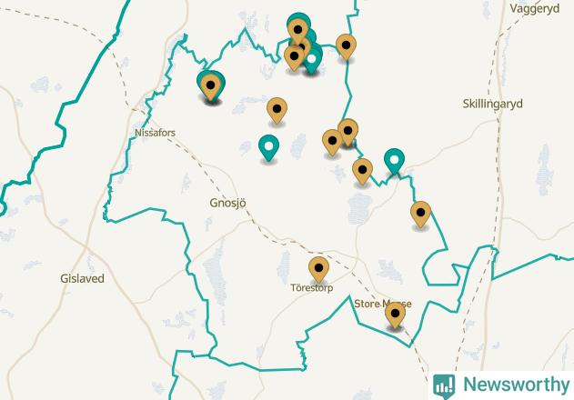This screenshot has height=400, width=574.
Task: Click the teal marker north of Gnosjö
Action: (x=268, y=148)
